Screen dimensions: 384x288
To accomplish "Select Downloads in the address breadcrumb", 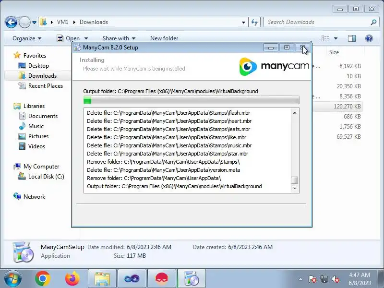I will (x=94, y=22).
